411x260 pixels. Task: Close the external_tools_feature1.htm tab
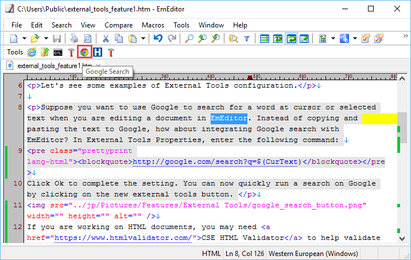[98, 65]
